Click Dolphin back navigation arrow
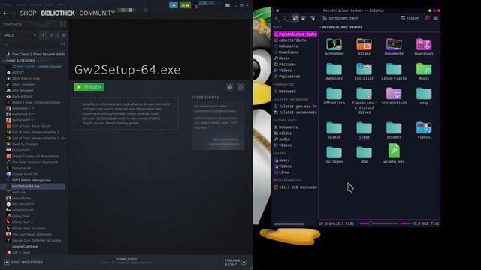This screenshot has width=481, height=270. pyautogui.click(x=277, y=18)
